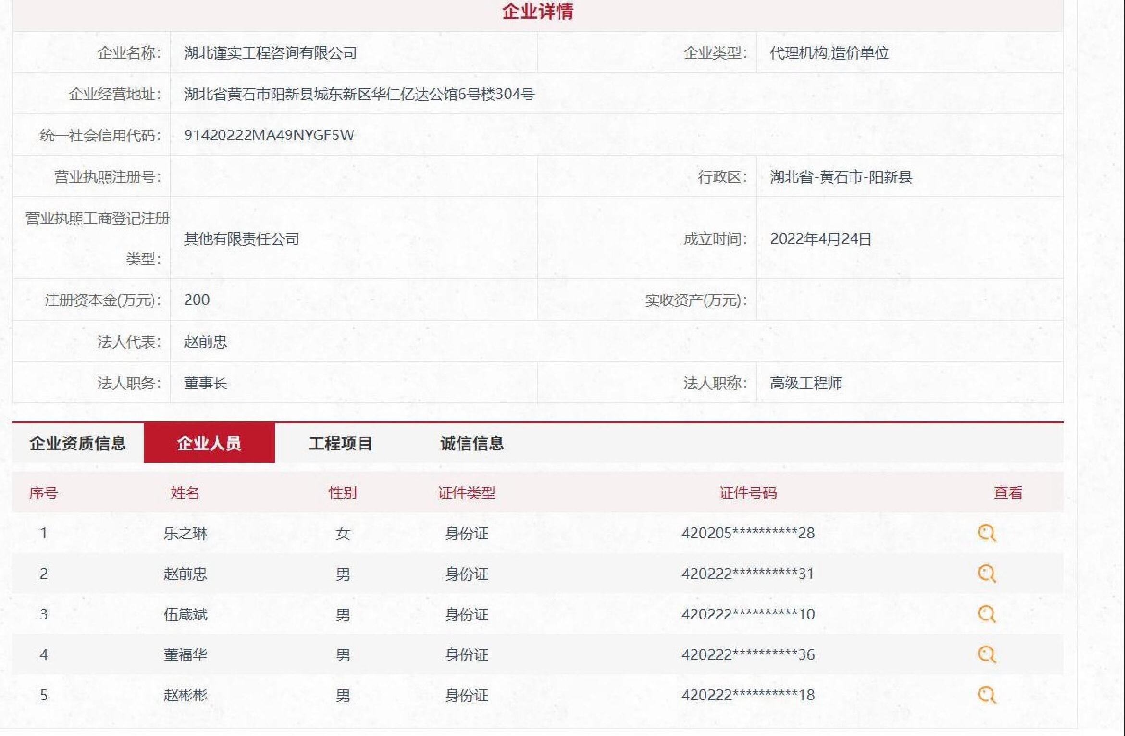This screenshot has width=1125, height=736.
Task: Switch to 企业资质信息 tab
Action: [78, 443]
